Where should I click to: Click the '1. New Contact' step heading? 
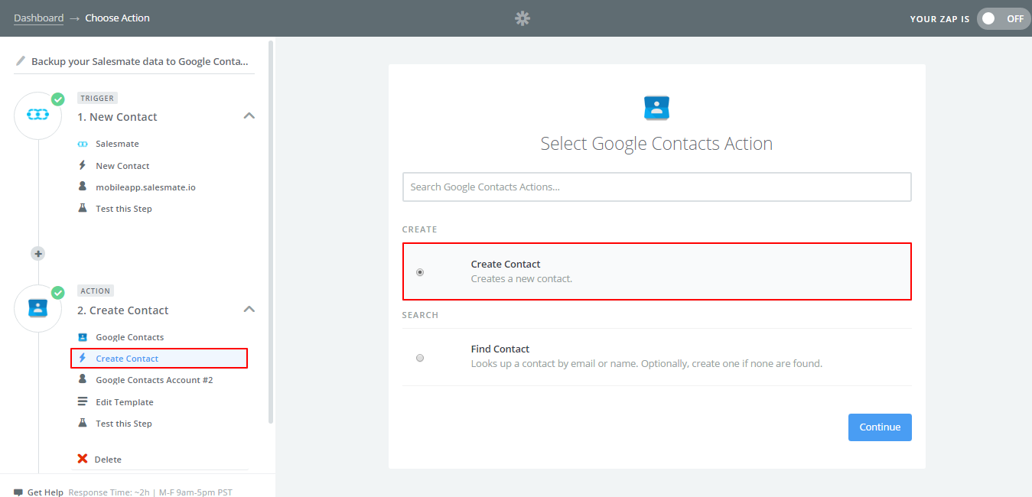pos(117,117)
